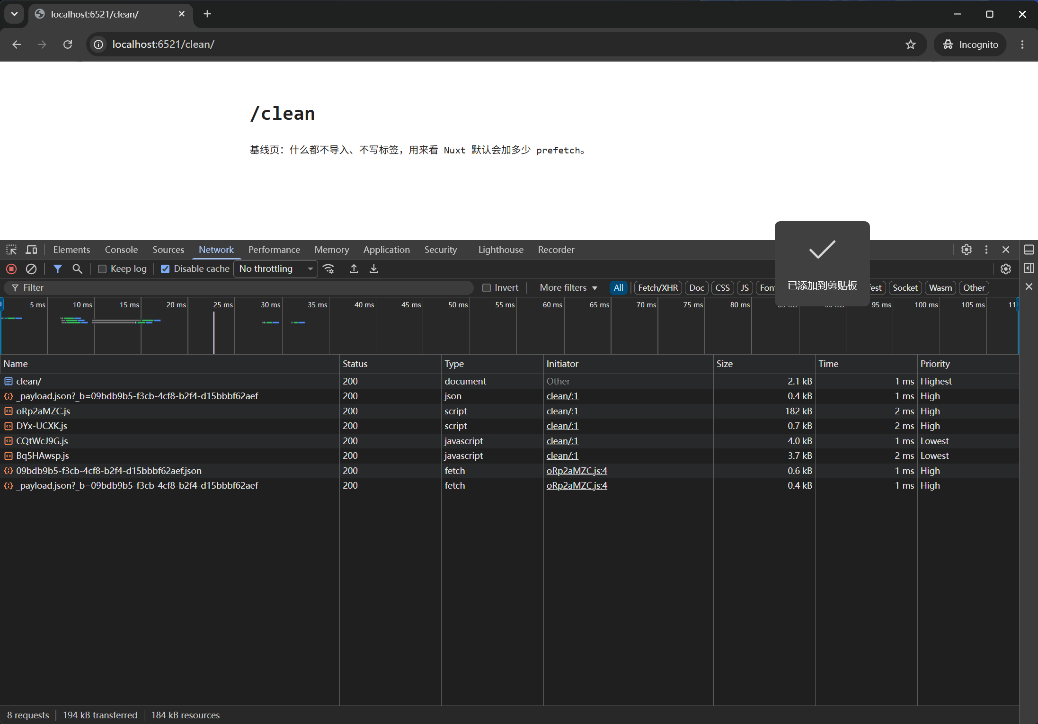Open clean/:1 initiator for oRp2aMZC.js
Screen dimensions: 1038x724
coord(562,411)
